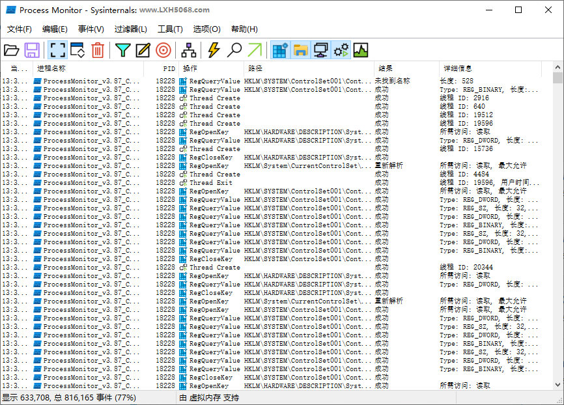564x405 pixels.
Task: Select the event with 线程 ID: 20344
Action: coord(271,267)
